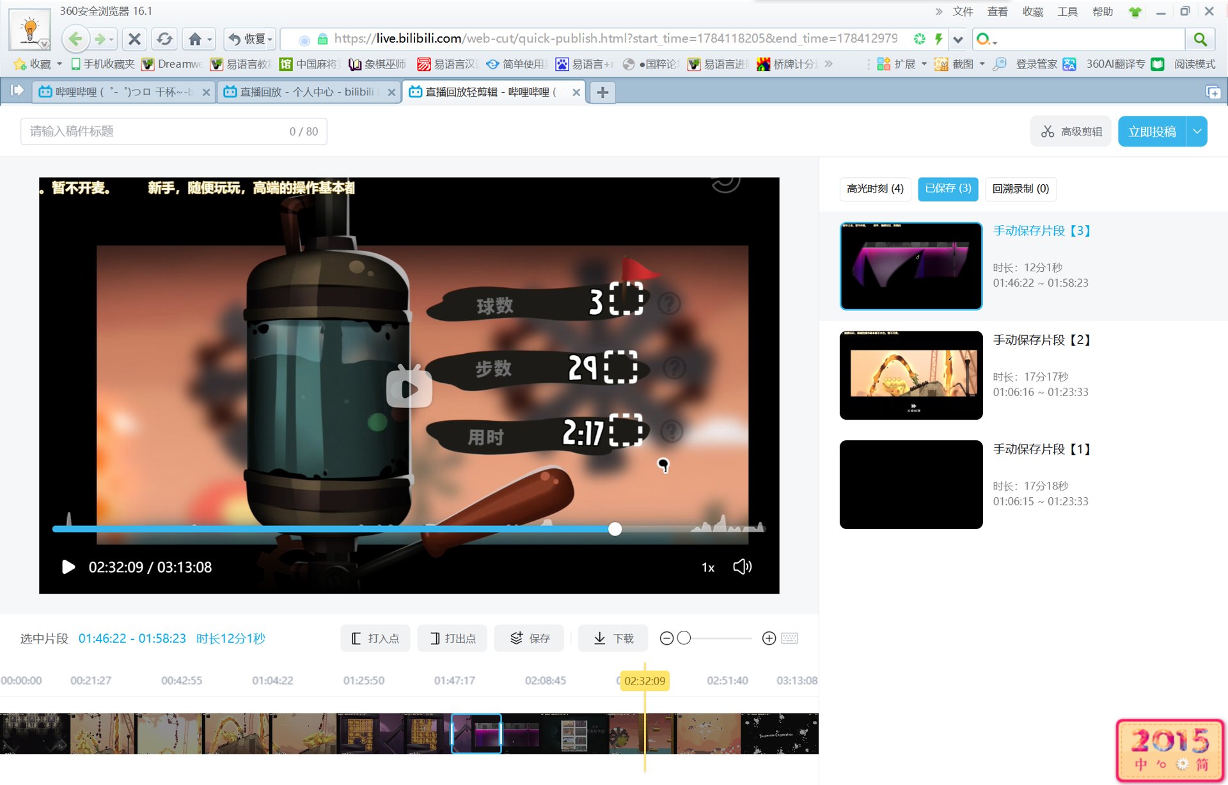This screenshot has height=785, width=1228.
Task: Click the green shirt skin icon
Action: [1135, 12]
